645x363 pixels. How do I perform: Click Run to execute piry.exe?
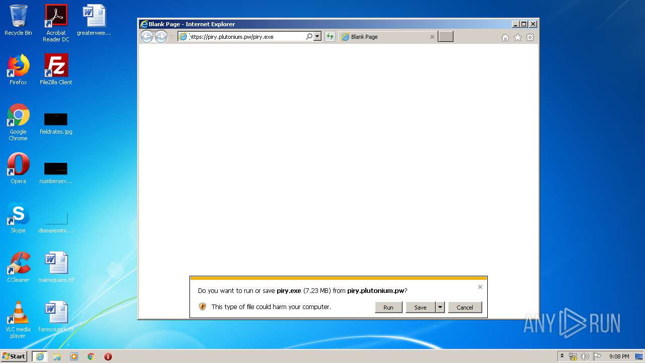click(x=389, y=307)
